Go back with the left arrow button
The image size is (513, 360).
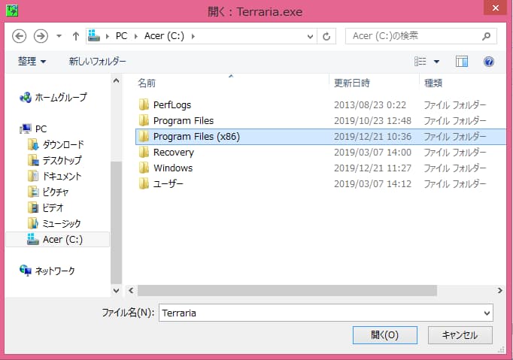click(19, 36)
